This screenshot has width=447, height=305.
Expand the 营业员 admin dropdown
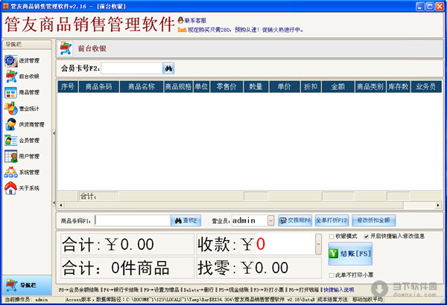click(x=270, y=220)
